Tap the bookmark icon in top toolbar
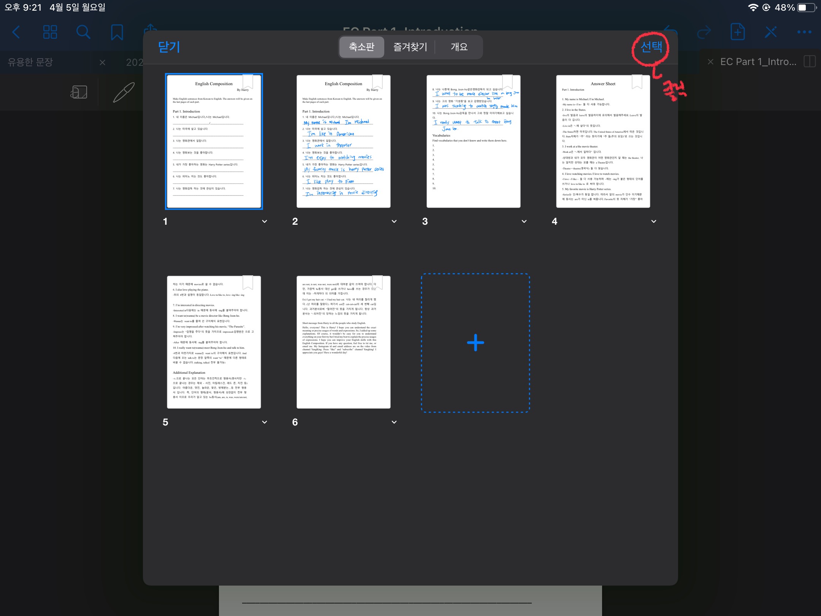This screenshot has height=616, width=821. coord(117,32)
